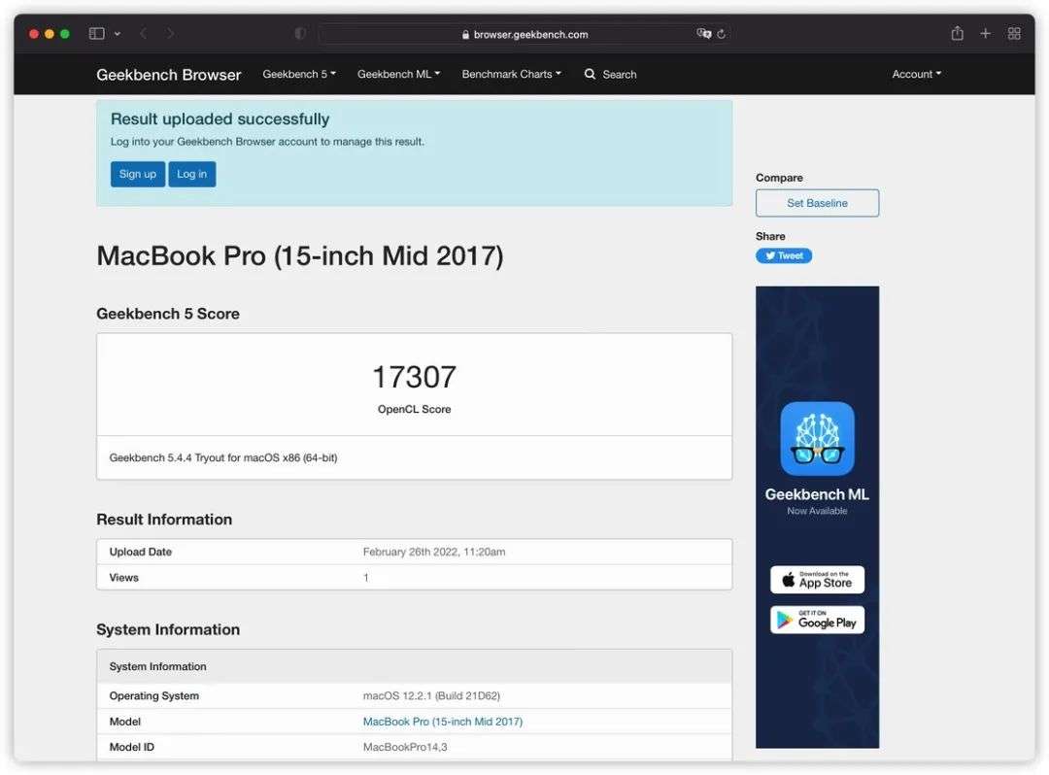The width and height of the screenshot is (1049, 775).
Task: Expand the Benchmark Charts menu
Action: pos(512,74)
